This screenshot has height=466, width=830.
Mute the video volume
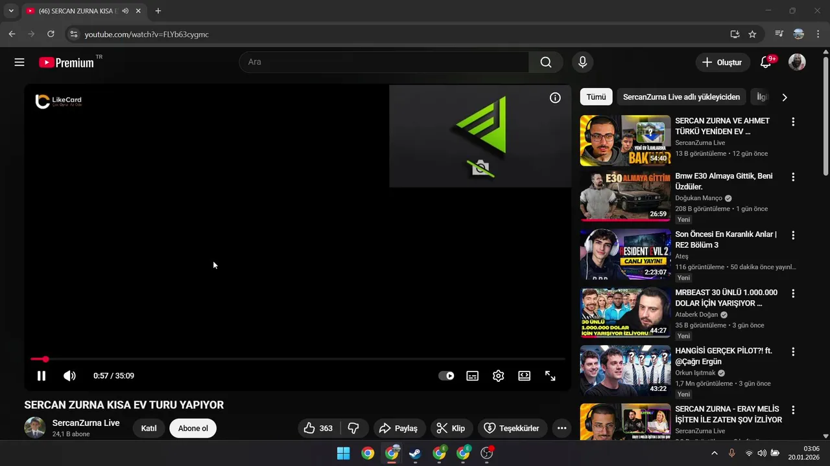point(69,375)
